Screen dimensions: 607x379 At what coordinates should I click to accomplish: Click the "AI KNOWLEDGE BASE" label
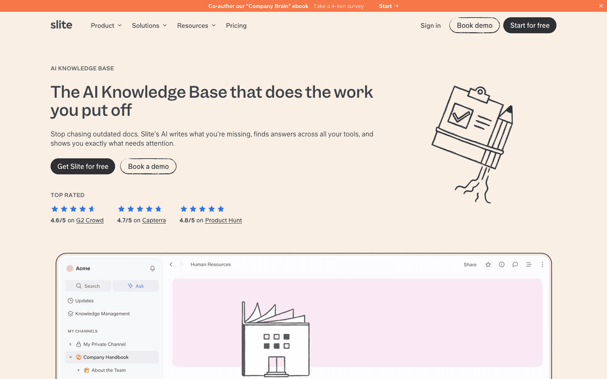click(82, 68)
